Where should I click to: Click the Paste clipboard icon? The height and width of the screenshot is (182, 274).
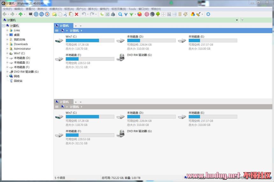(x=71, y=14)
